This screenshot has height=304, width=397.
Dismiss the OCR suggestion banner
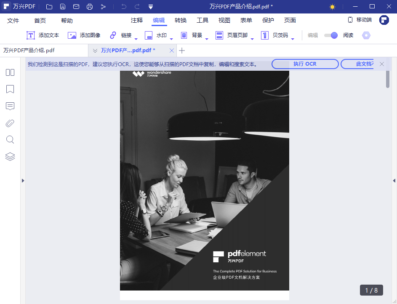pyautogui.click(x=381, y=64)
